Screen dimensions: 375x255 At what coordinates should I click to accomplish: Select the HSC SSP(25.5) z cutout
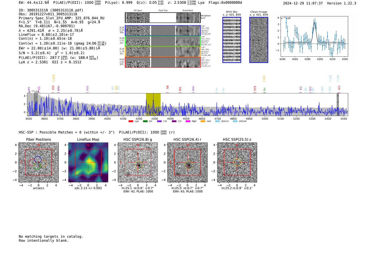pyautogui.click(x=237, y=162)
